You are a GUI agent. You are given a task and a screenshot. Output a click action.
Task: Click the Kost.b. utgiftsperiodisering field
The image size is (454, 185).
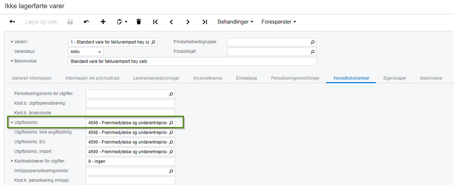(x=130, y=103)
